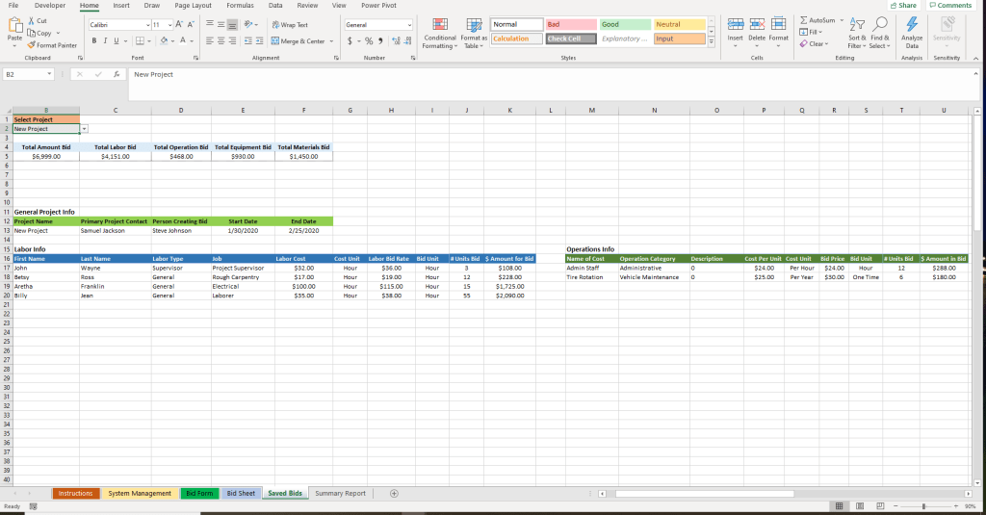986x515 pixels.
Task: Click the Format Painter icon
Action: click(x=33, y=45)
